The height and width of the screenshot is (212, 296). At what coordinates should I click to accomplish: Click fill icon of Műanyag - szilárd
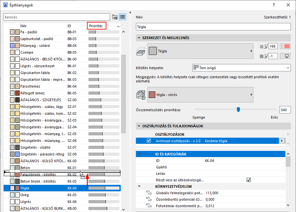pyautogui.click(x=12, y=46)
